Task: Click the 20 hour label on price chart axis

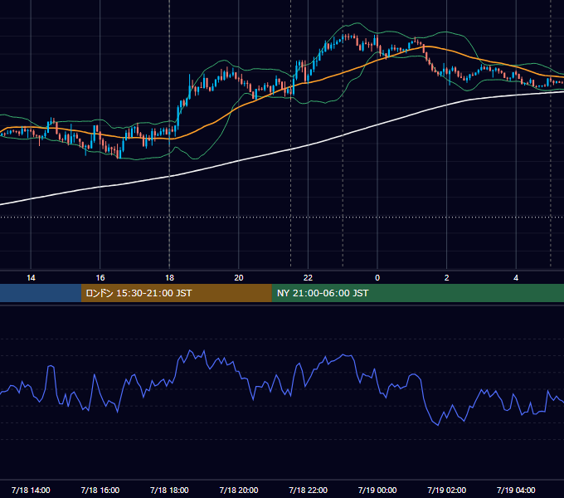Action: [x=239, y=278]
